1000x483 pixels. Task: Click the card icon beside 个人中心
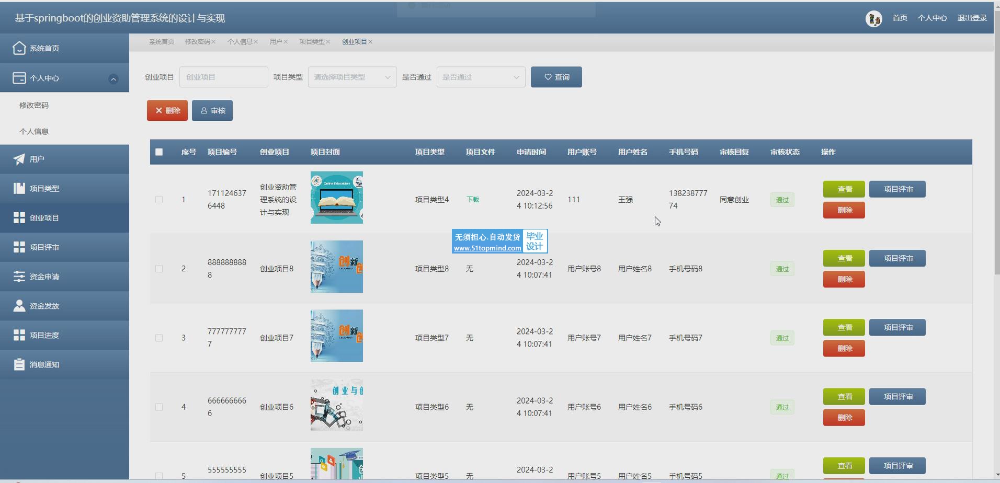coord(19,78)
